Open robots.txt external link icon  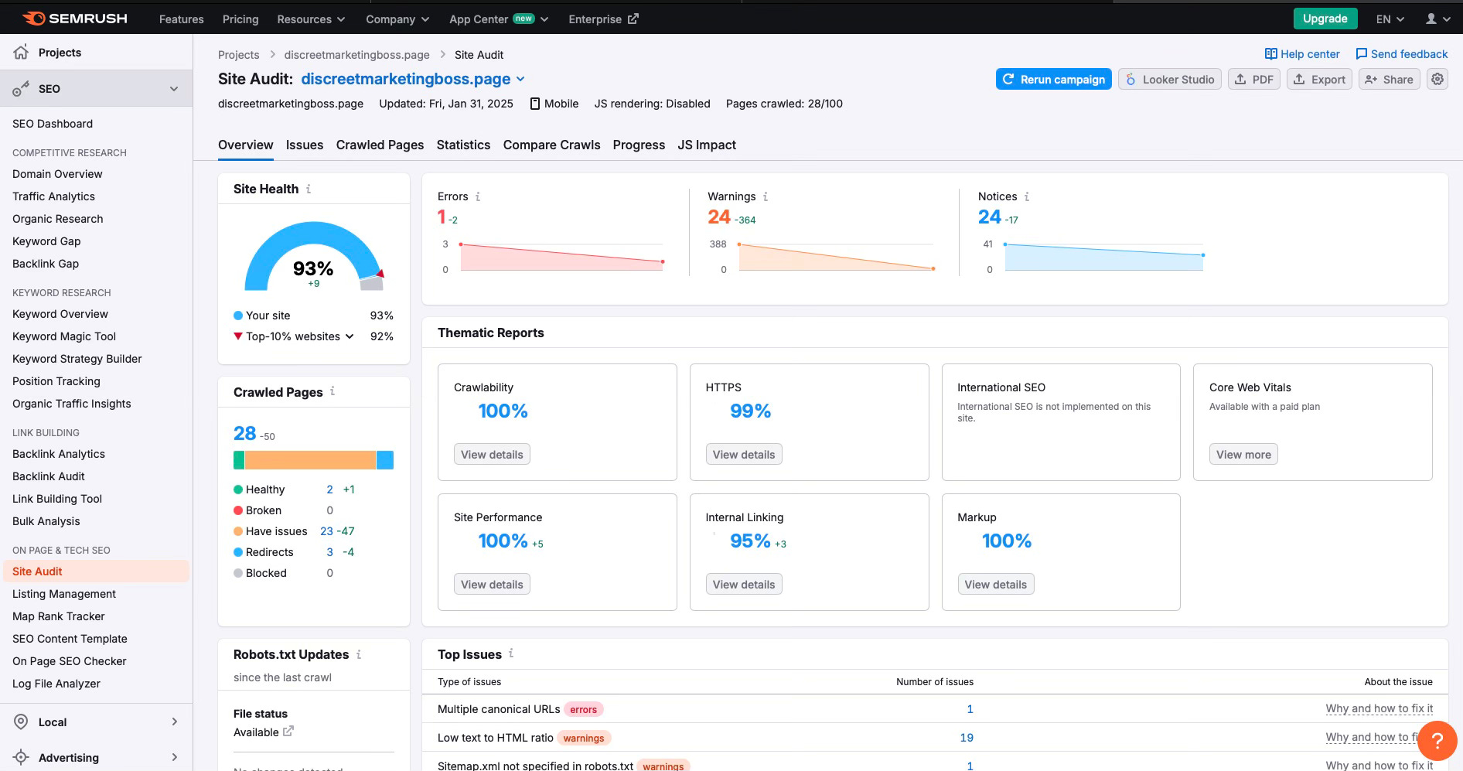click(288, 731)
